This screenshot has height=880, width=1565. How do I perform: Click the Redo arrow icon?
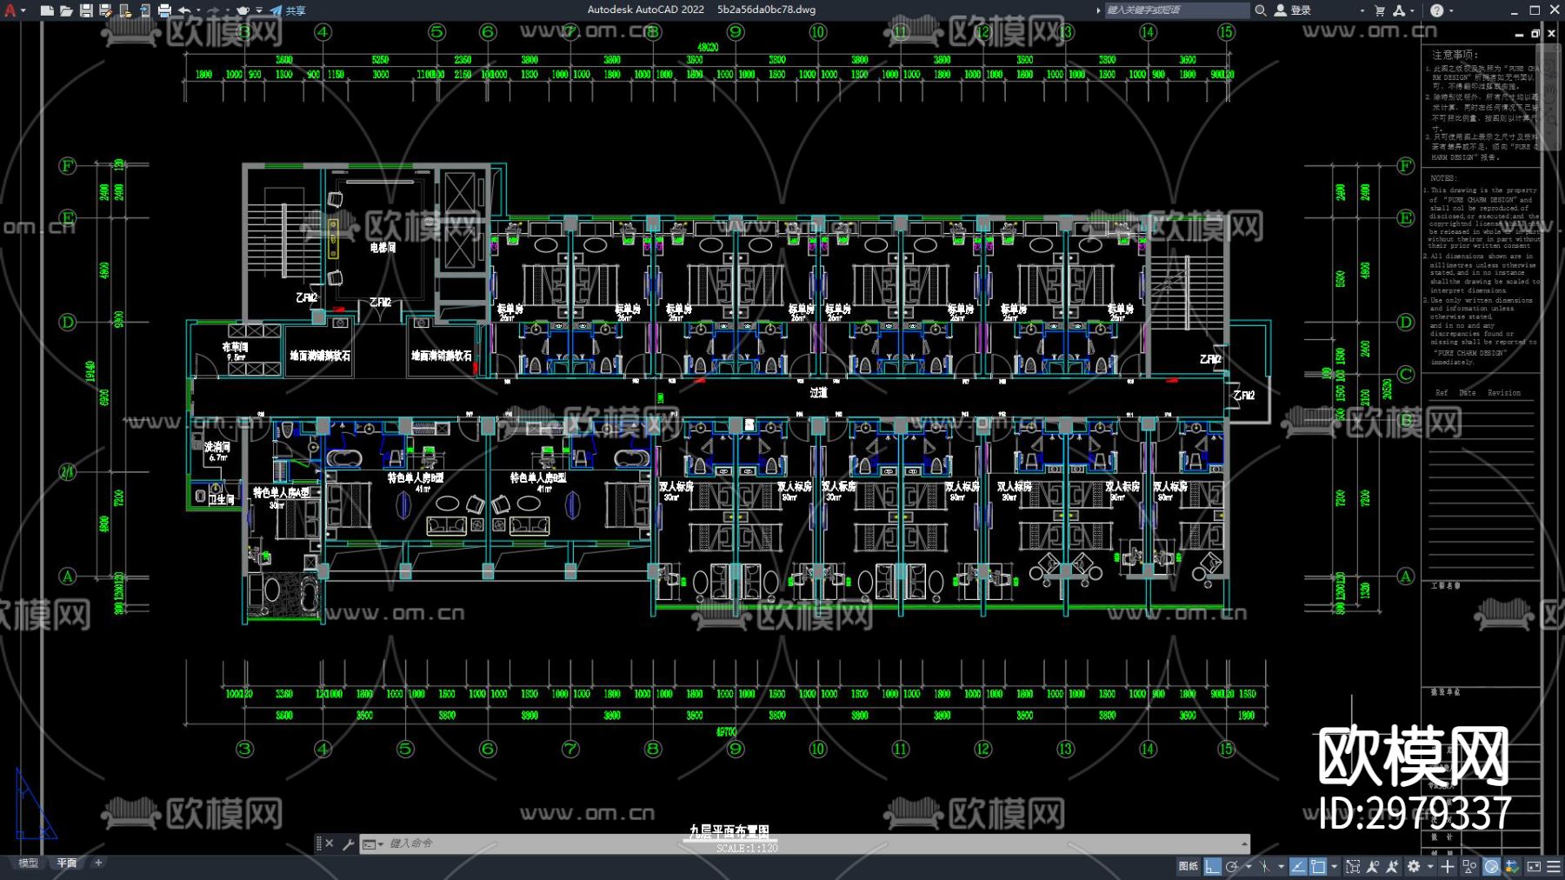pos(212,10)
